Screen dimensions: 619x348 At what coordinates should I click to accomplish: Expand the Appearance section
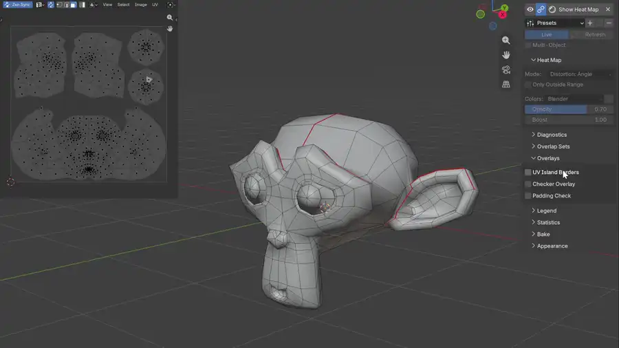click(550, 246)
